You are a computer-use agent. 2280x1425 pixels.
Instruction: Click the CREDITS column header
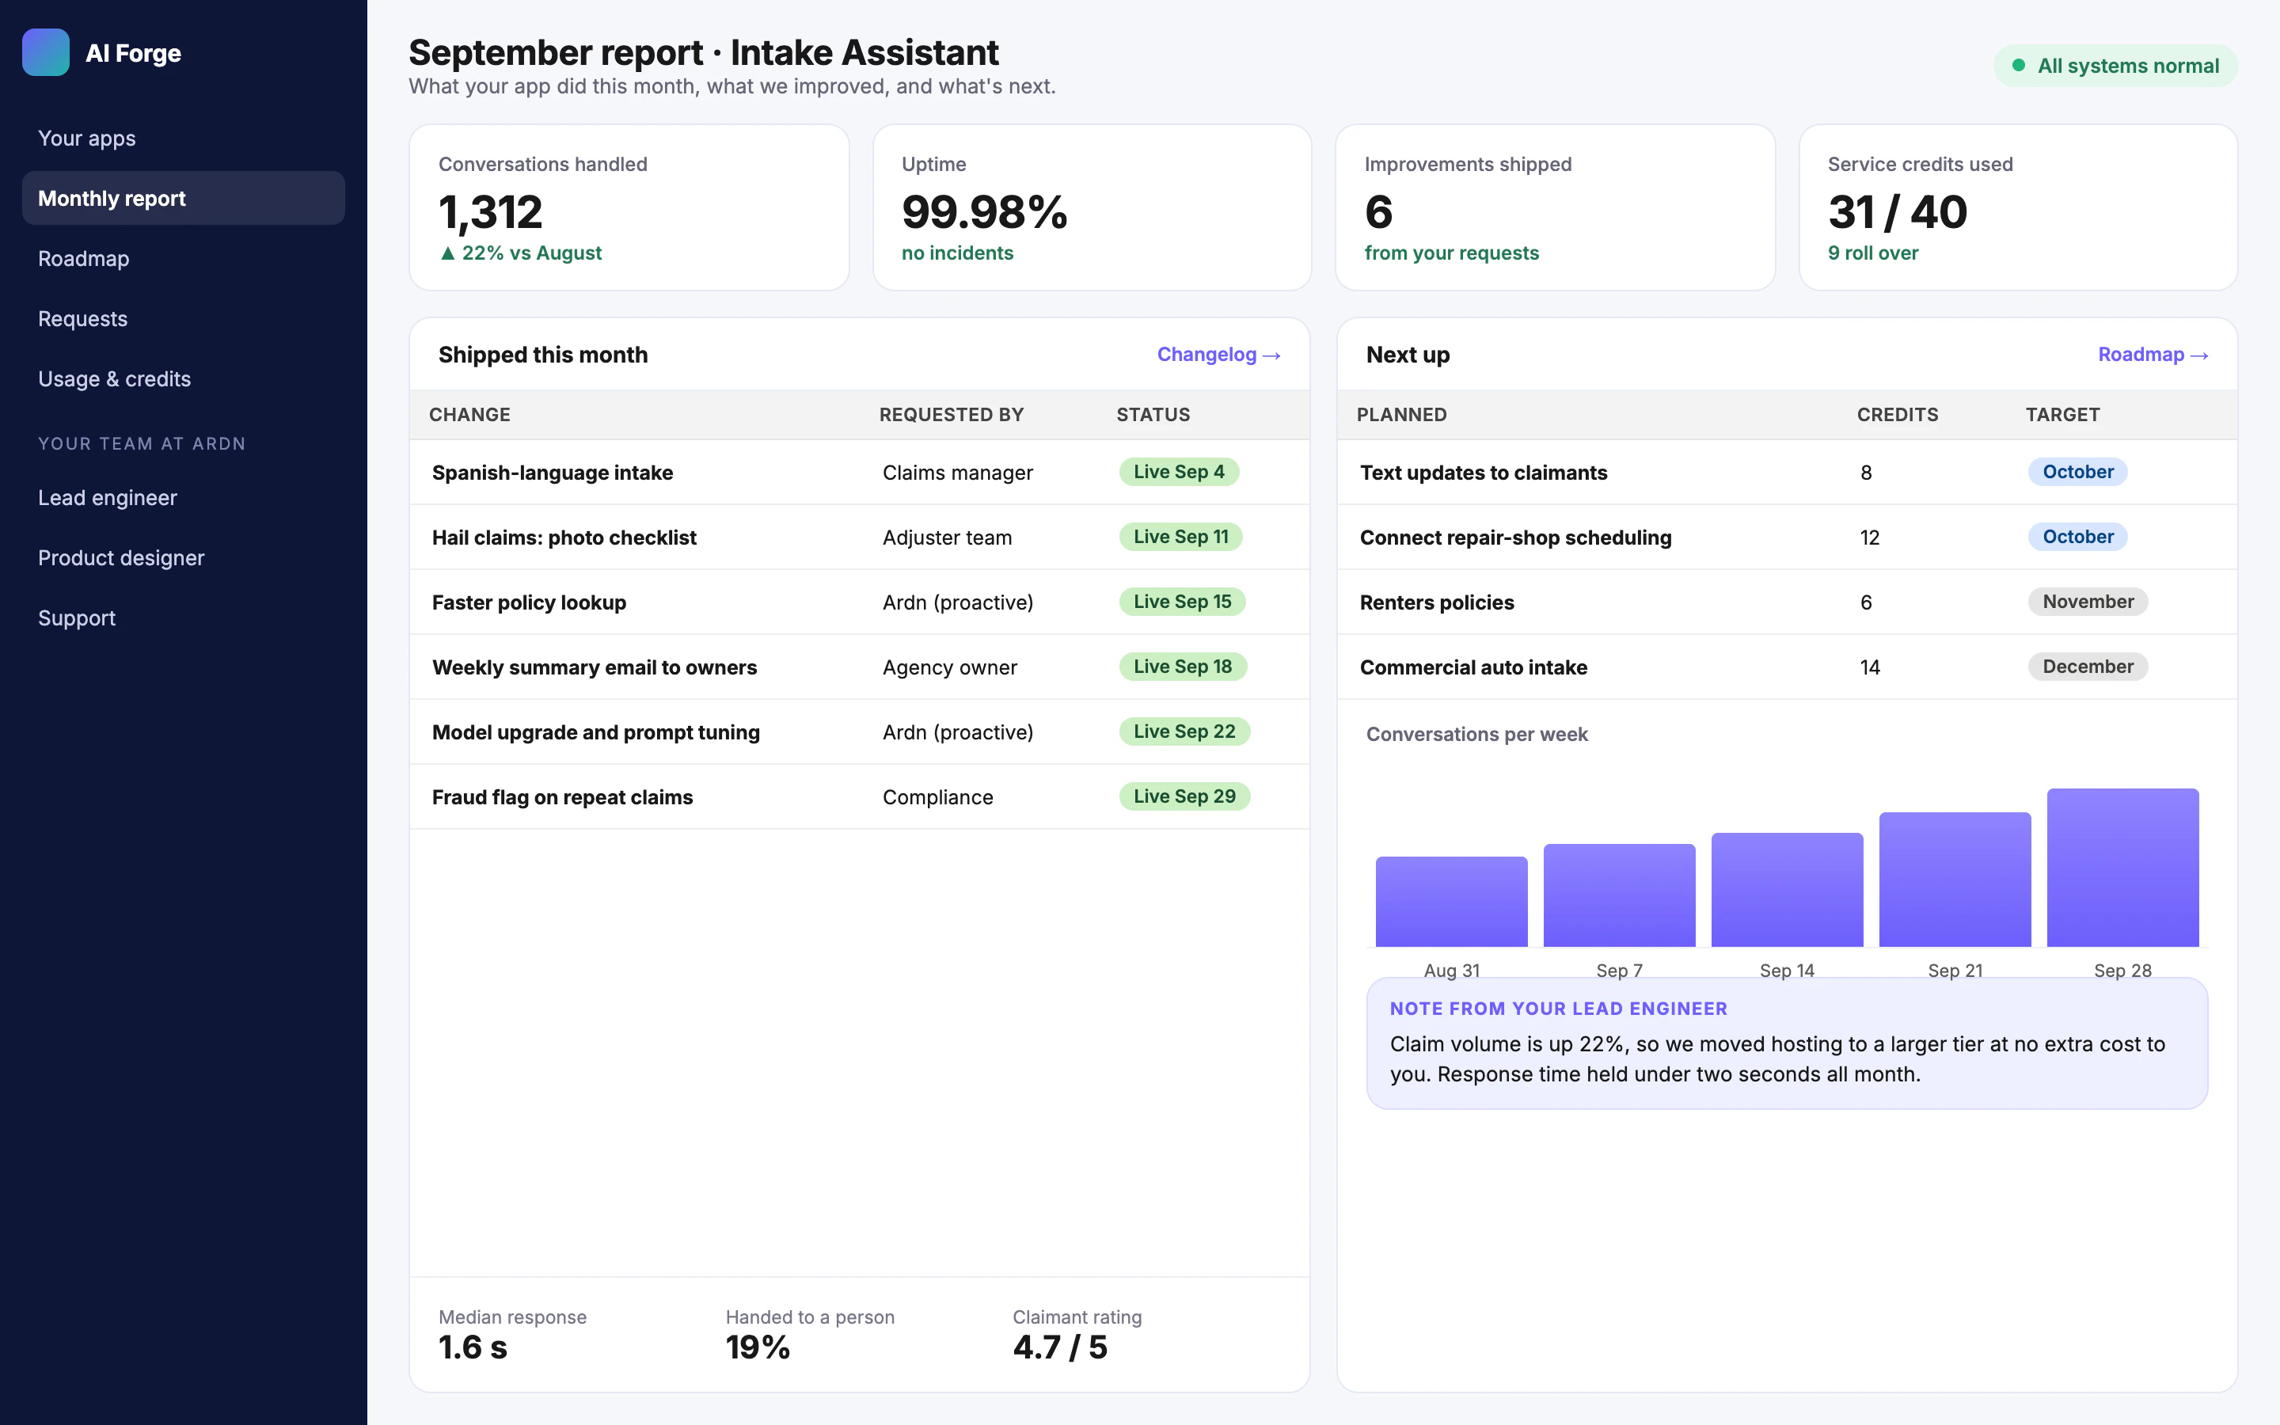tap(1897, 415)
